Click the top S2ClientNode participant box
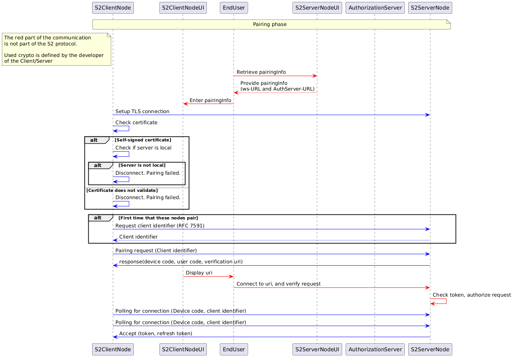Screen dimensions: 513x357 (113, 8)
